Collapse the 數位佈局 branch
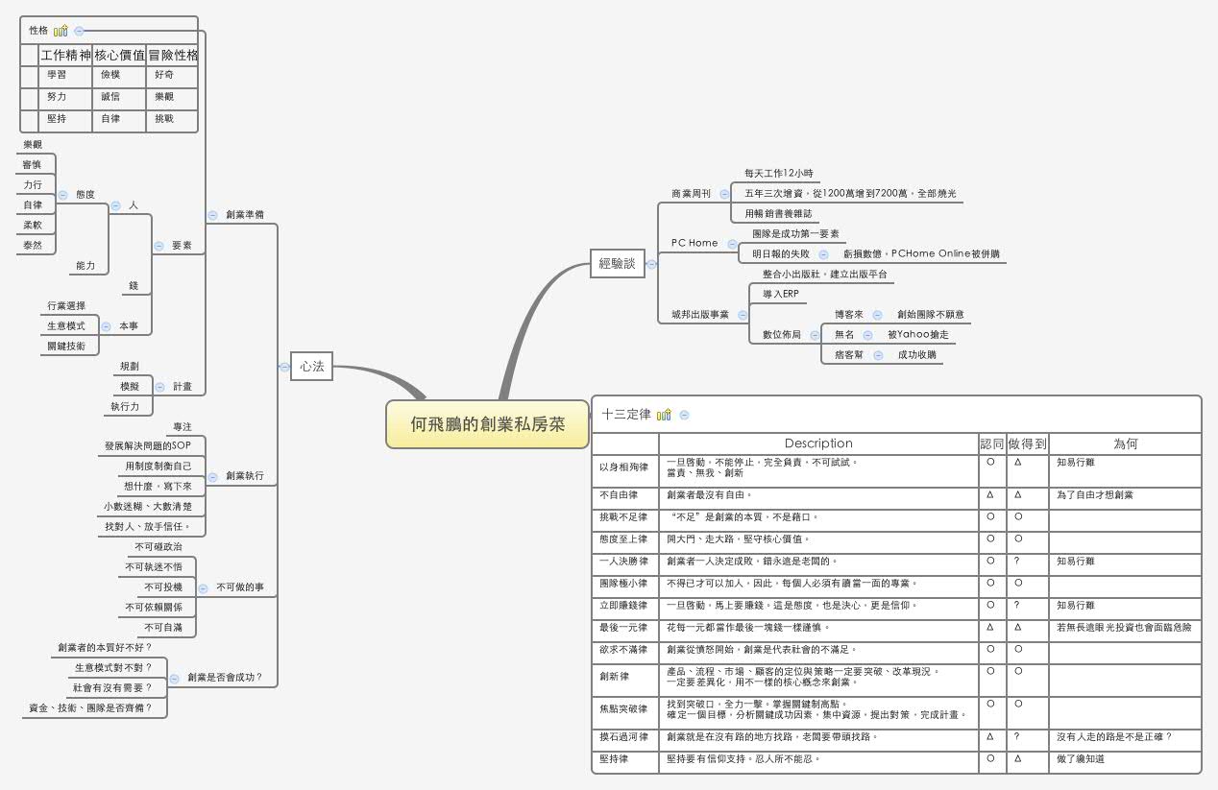The height and width of the screenshot is (790, 1218). click(x=815, y=335)
